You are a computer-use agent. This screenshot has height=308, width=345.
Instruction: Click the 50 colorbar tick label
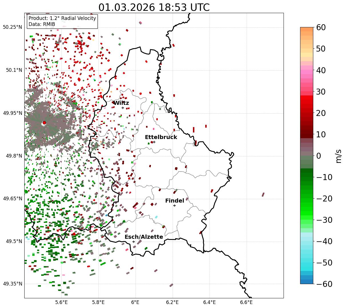pyautogui.click(x=321, y=49)
